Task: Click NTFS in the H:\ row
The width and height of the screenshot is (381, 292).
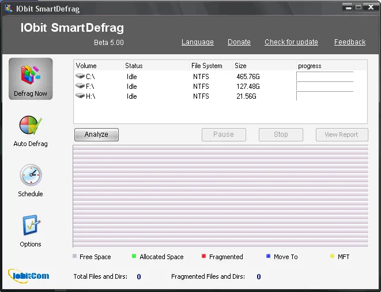Action: (201, 96)
